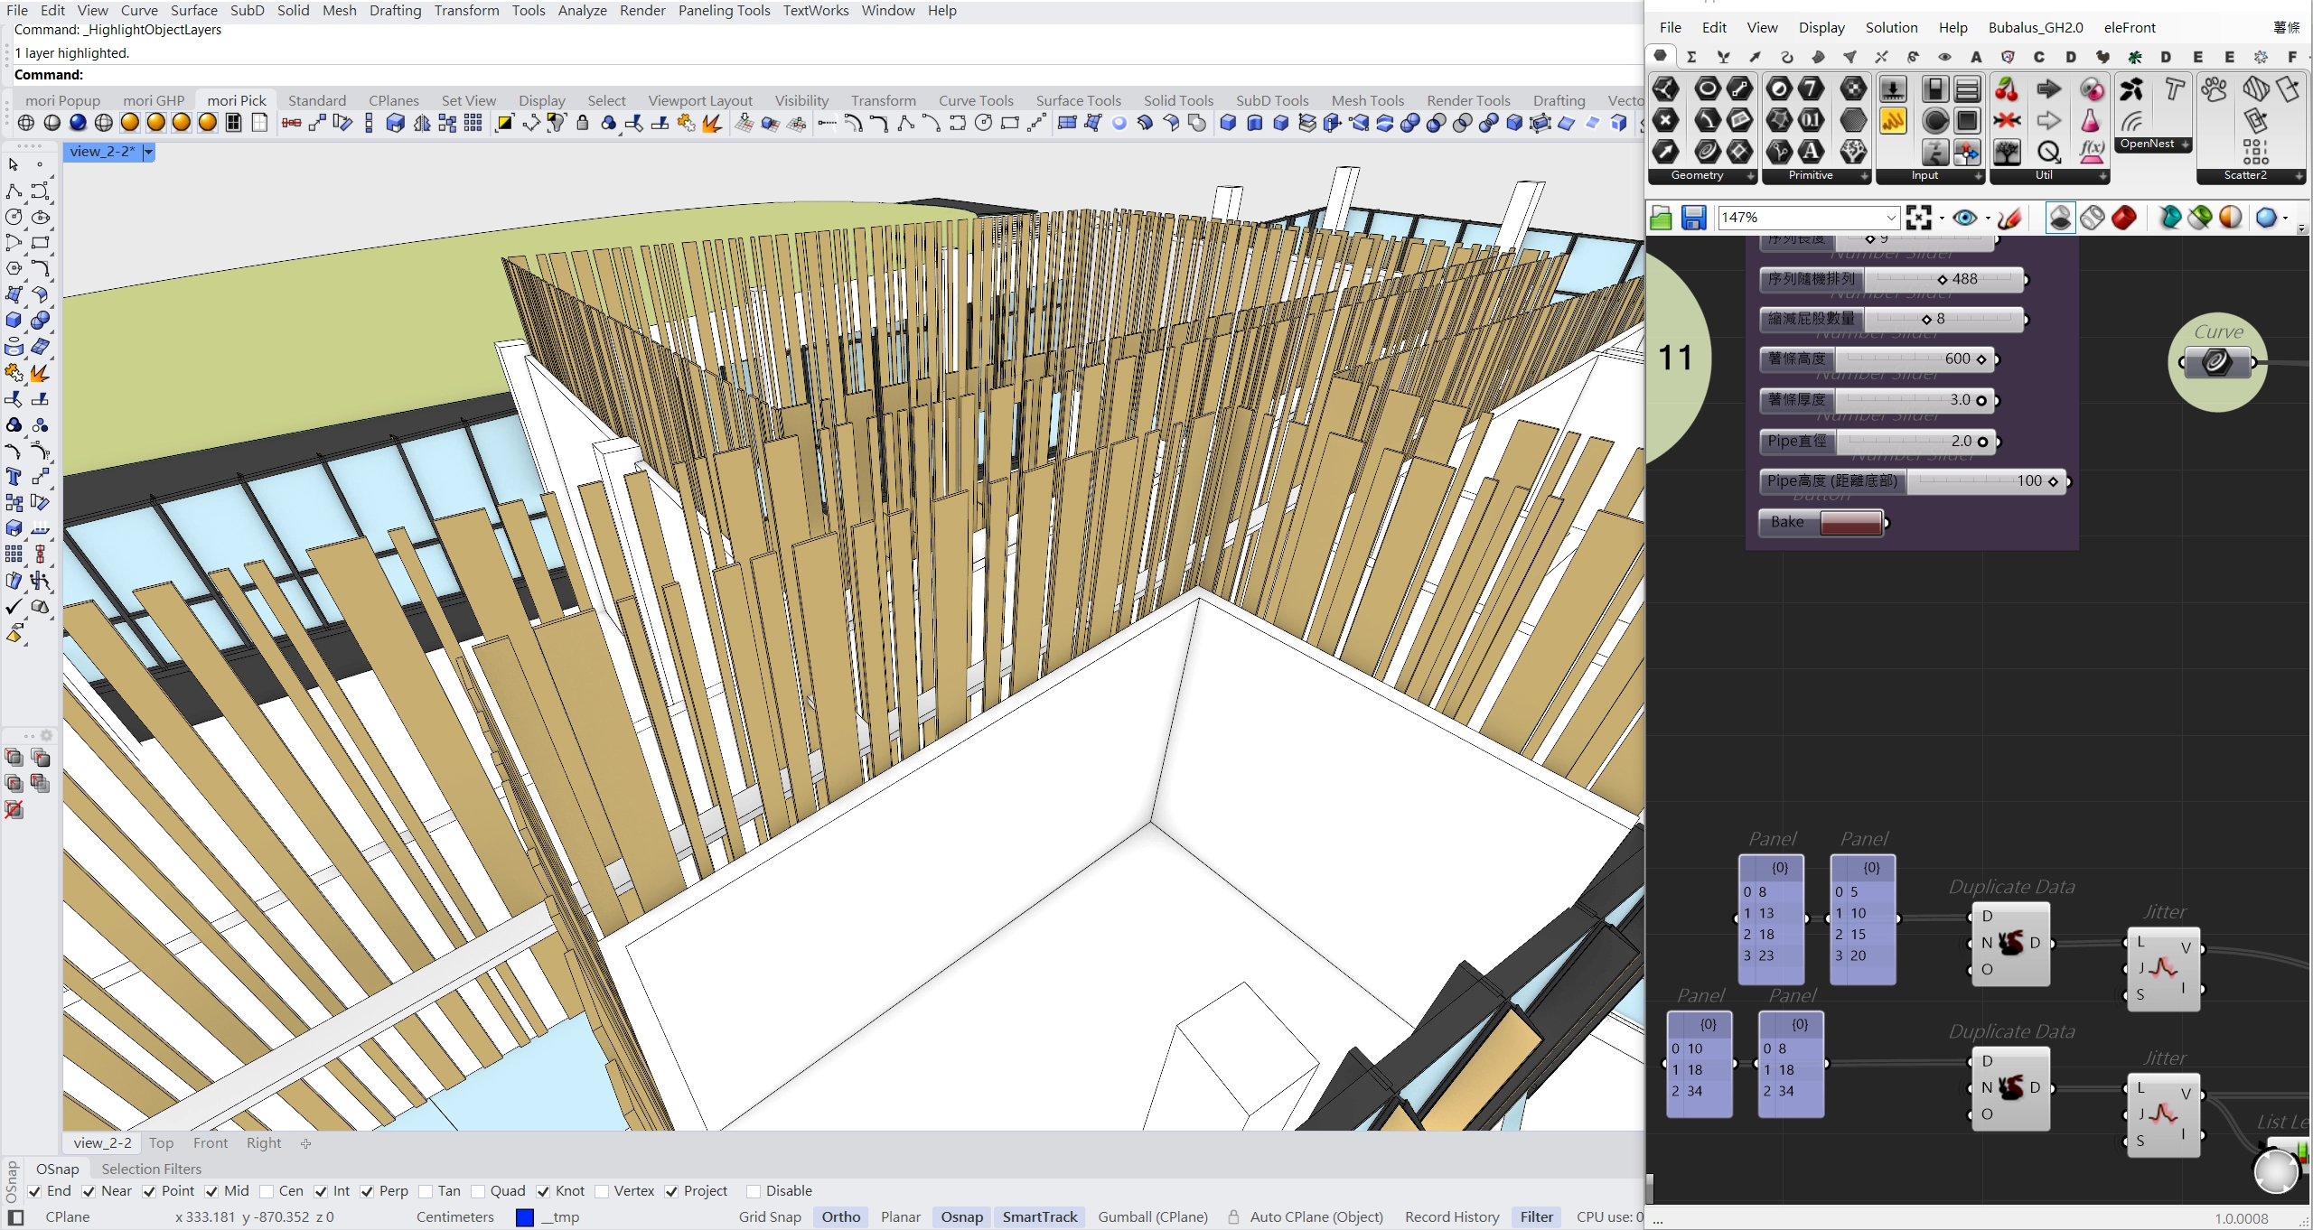Select the polyline tool in Rhino sidebar
Image resolution: width=2313 pixels, height=1230 pixels.
pos(14,191)
